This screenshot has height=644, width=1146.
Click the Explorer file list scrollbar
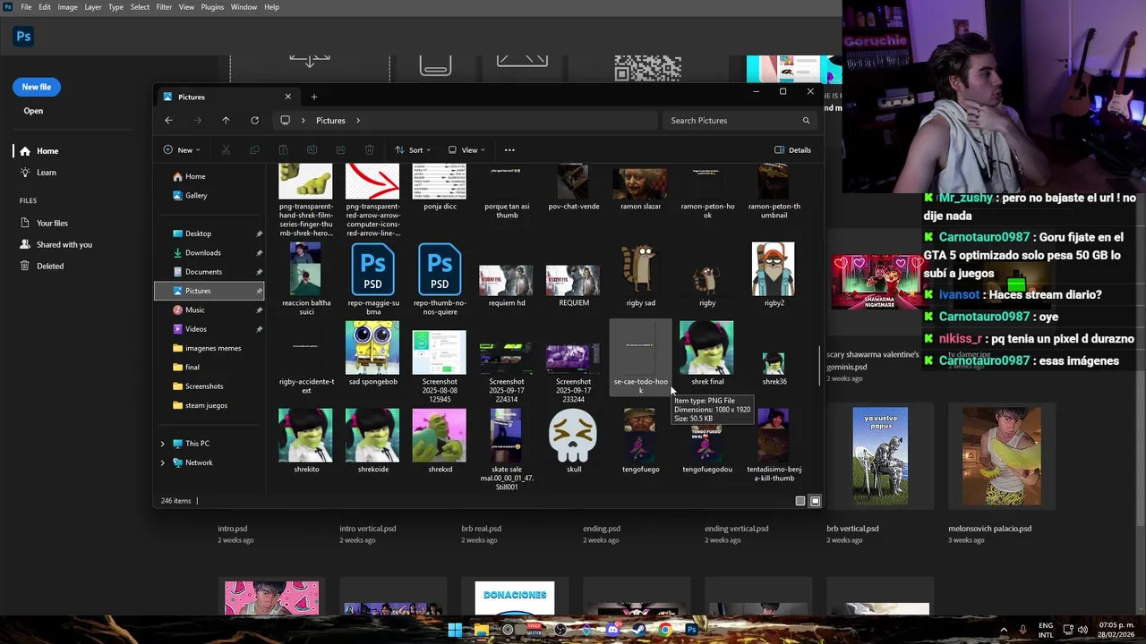tap(817, 367)
